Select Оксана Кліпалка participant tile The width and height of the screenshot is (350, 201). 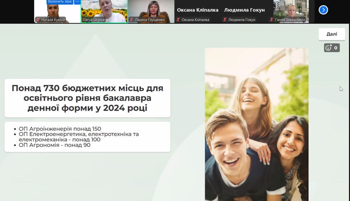pos(198,12)
